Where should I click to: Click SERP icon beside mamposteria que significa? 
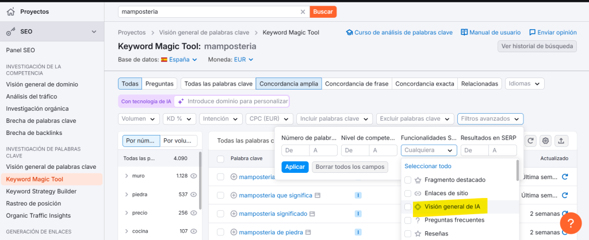(317, 195)
